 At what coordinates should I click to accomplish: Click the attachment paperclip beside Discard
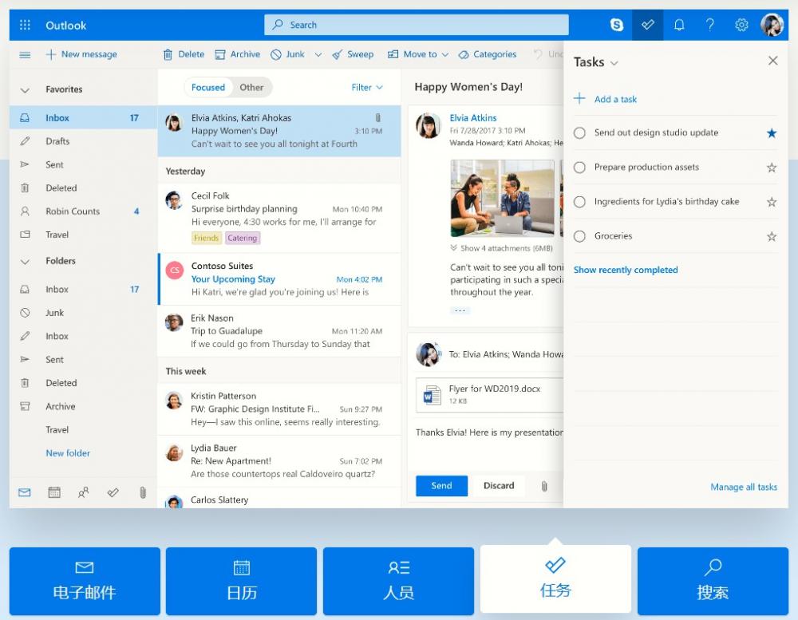(544, 486)
